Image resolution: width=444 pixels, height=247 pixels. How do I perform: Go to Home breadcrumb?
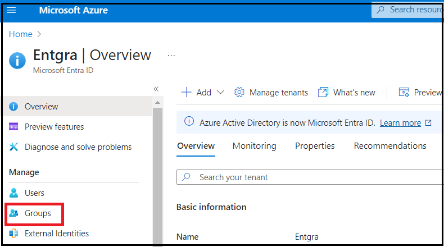(21, 34)
